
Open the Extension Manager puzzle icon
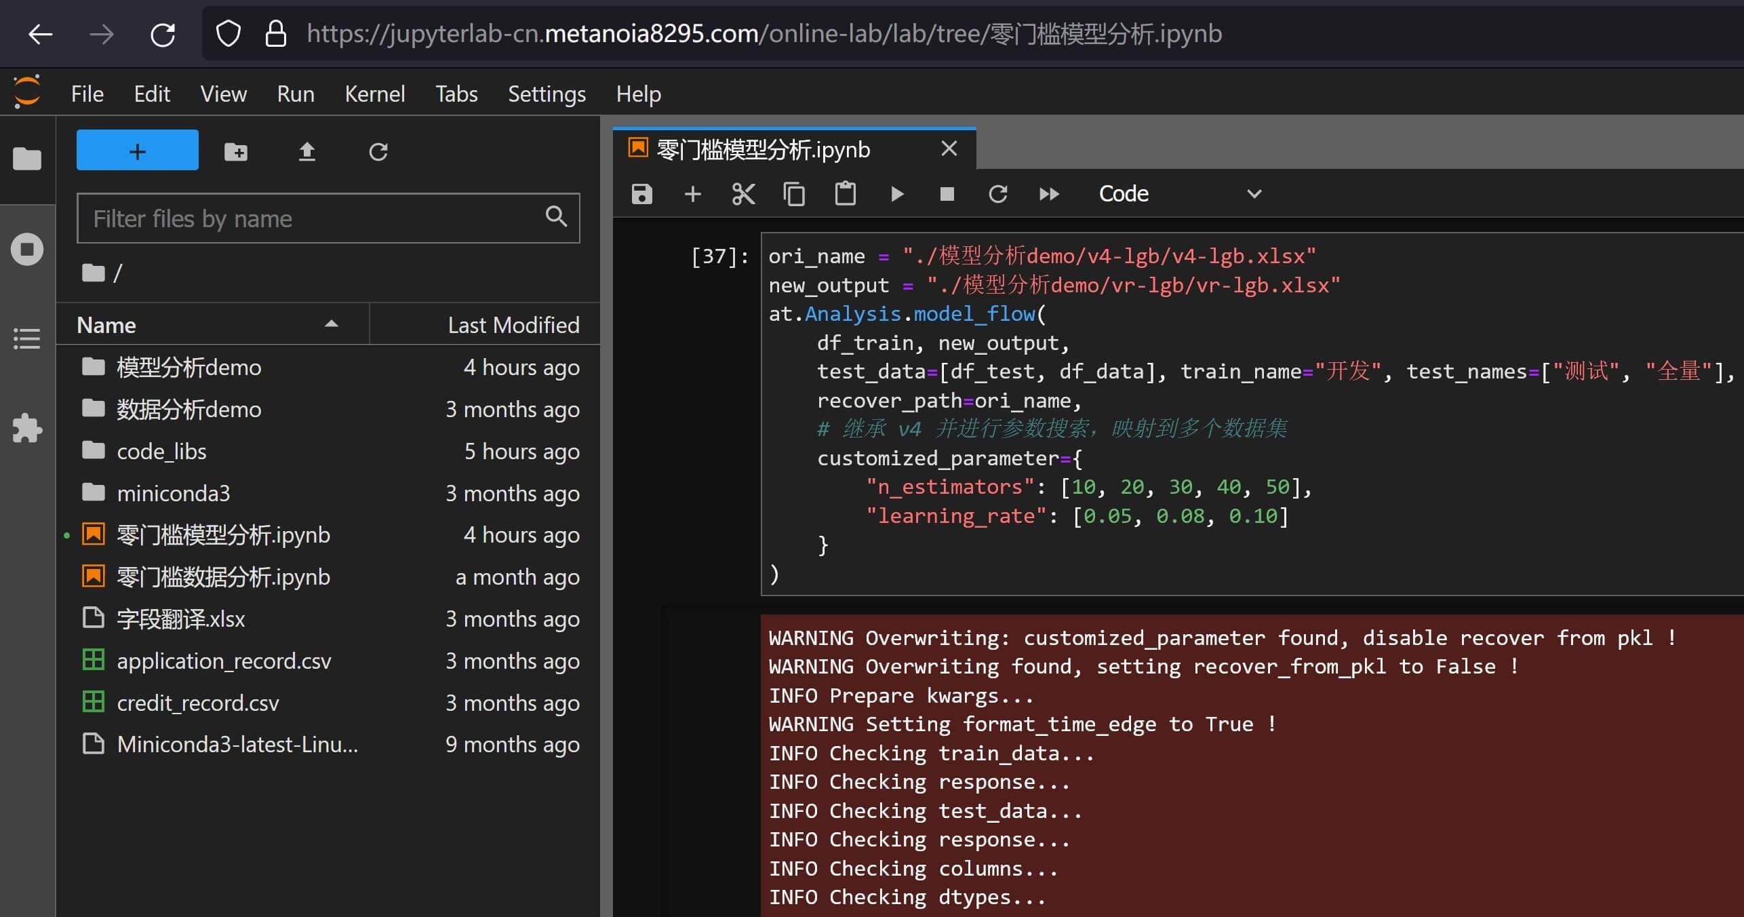(27, 428)
